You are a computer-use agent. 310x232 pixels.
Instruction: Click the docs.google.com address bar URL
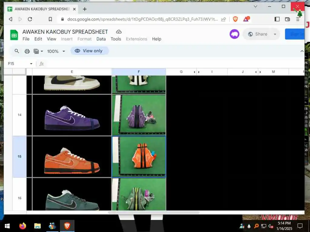point(142,19)
